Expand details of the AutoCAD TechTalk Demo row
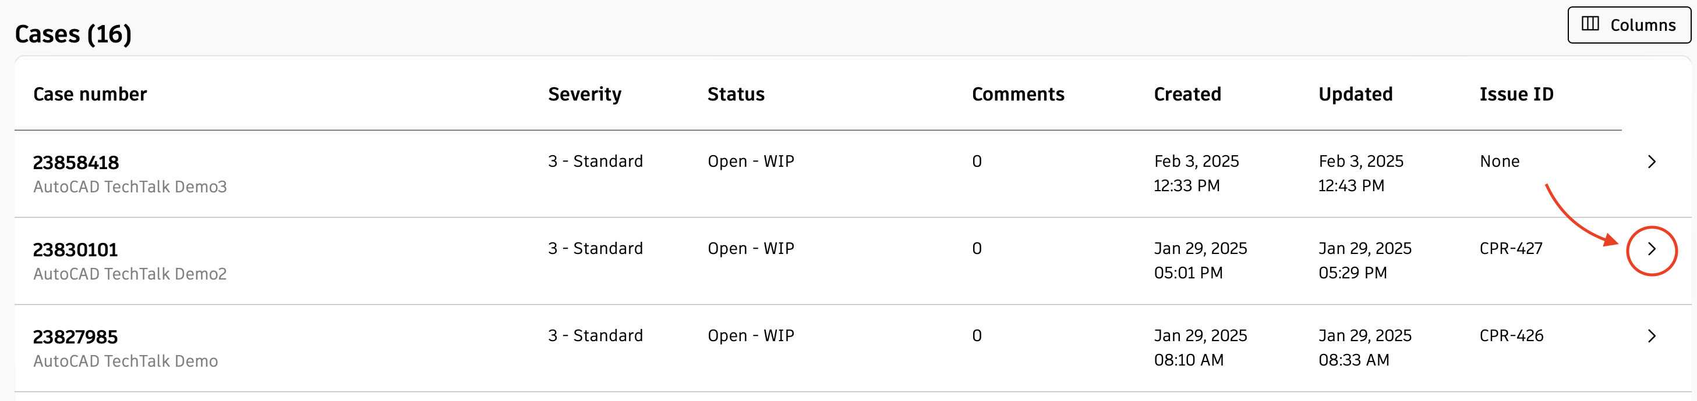 tap(1652, 336)
